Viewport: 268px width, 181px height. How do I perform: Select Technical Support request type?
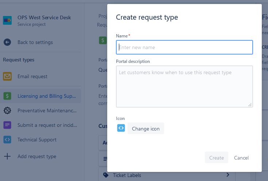pos(37,140)
